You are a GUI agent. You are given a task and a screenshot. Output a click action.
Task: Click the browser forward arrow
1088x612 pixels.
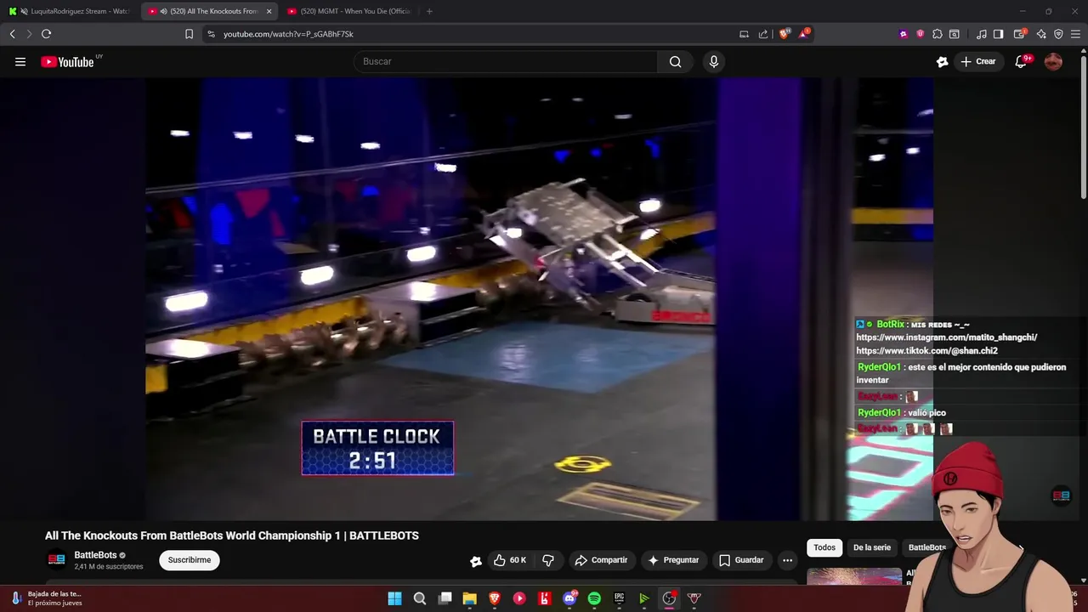pyautogui.click(x=29, y=34)
